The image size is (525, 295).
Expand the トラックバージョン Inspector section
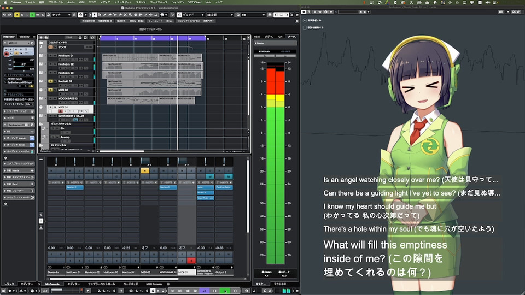(x=19, y=111)
